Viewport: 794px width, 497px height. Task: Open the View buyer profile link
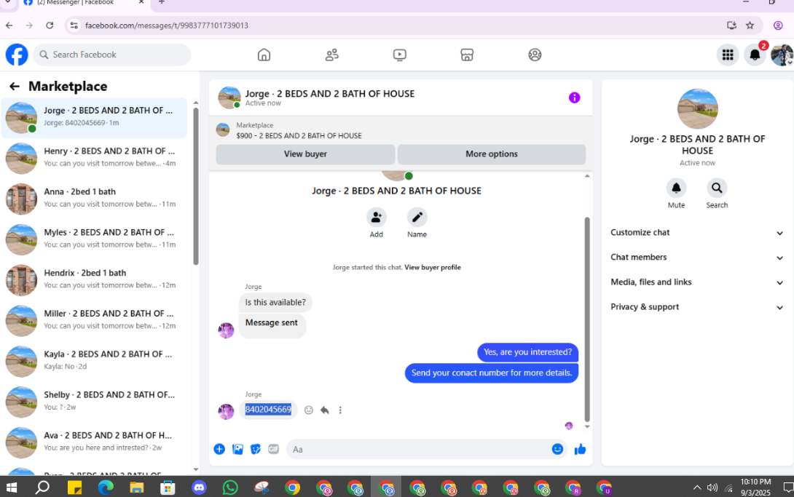pos(433,268)
